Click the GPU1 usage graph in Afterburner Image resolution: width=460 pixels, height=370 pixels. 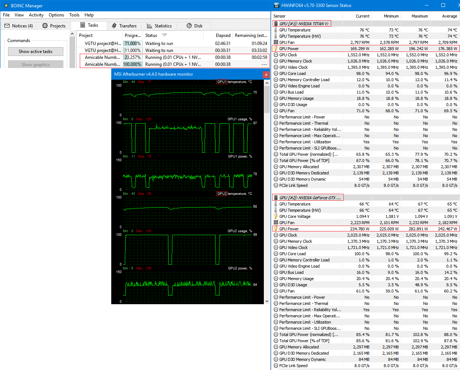click(187, 137)
